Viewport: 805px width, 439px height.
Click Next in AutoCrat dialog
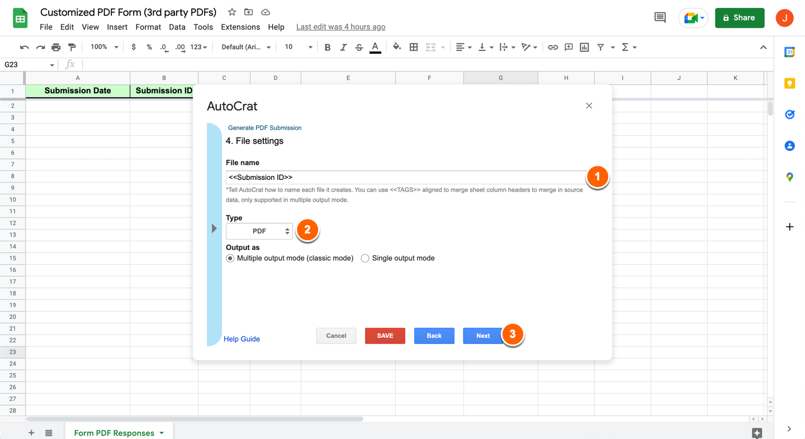pyautogui.click(x=483, y=336)
